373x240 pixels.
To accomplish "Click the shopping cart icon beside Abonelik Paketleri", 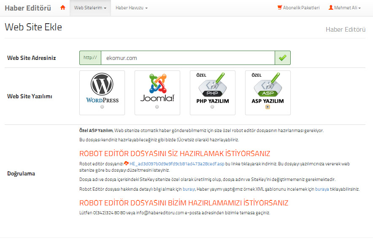I will pyautogui.click(x=280, y=7).
